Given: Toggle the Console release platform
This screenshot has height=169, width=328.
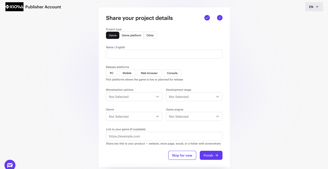Looking at the screenshot, I should tap(172, 73).
